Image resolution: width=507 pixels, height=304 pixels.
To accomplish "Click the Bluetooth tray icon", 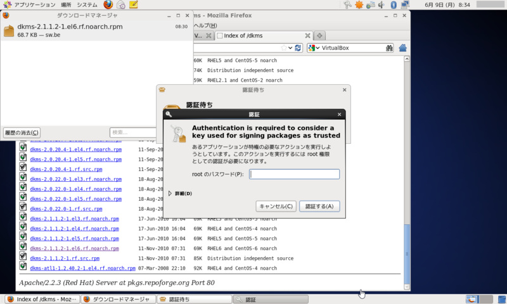I will 394,4.
